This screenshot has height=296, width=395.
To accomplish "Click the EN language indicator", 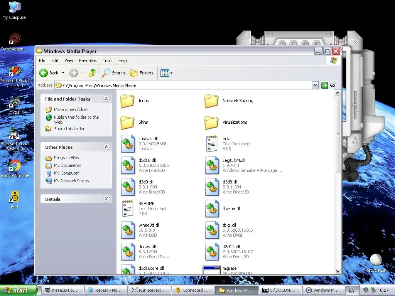I will coord(352,291).
